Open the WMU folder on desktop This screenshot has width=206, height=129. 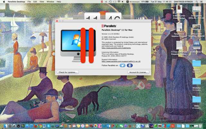tap(197, 99)
